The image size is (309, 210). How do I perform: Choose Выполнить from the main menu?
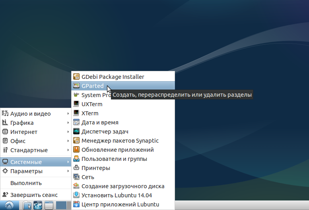(x=36, y=183)
